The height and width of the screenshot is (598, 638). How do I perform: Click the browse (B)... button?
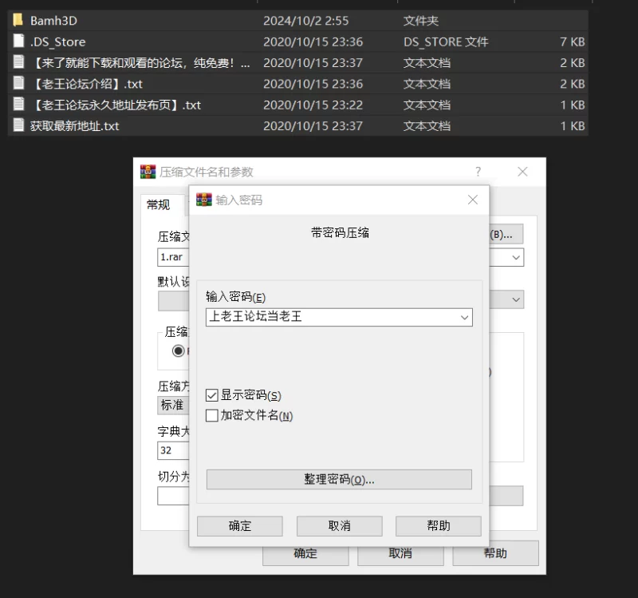506,234
